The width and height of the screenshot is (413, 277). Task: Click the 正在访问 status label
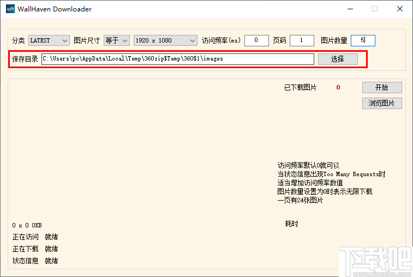[x=25, y=237]
